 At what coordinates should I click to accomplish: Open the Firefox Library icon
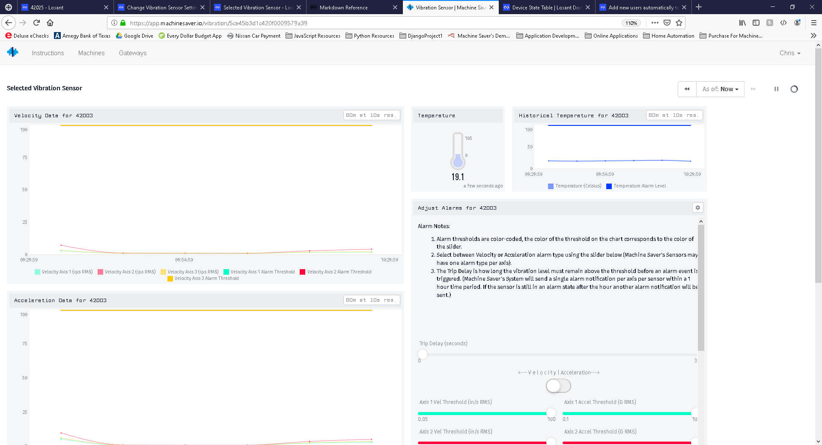(x=742, y=23)
